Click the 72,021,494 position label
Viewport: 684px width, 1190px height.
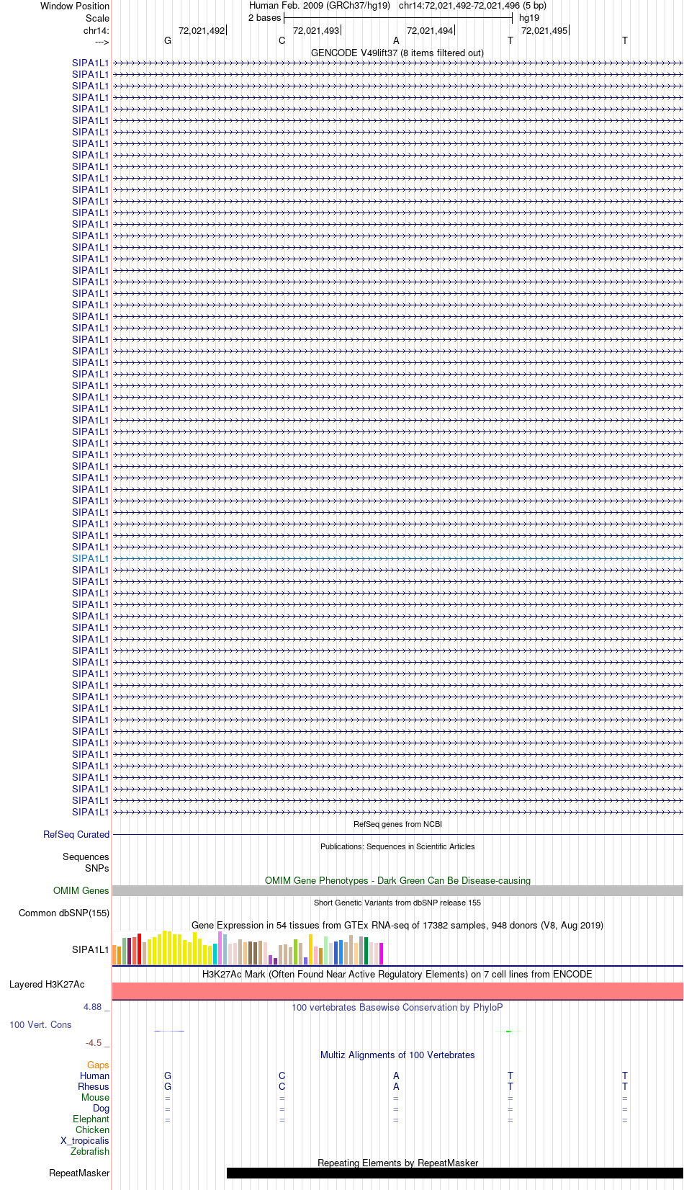click(430, 30)
